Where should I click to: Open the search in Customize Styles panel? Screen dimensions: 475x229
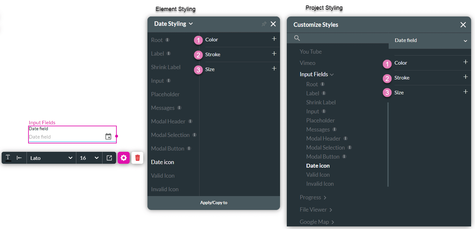pyautogui.click(x=297, y=38)
